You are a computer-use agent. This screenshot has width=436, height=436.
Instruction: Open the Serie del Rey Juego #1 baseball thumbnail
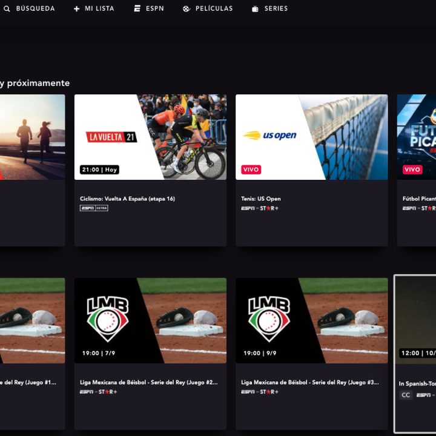(x=33, y=320)
